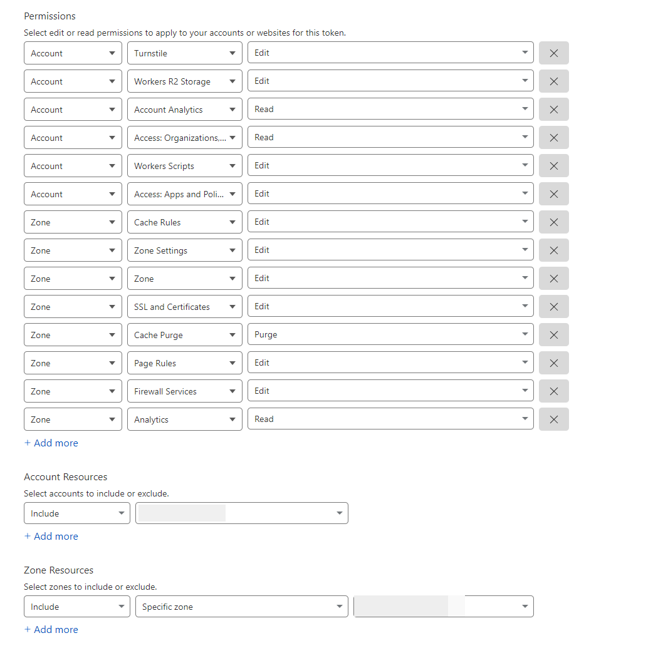Image resolution: width=663 pixels, height=653 pixels.
Task: Remove the Firewall Services permission row
Action: click(553, 391)
